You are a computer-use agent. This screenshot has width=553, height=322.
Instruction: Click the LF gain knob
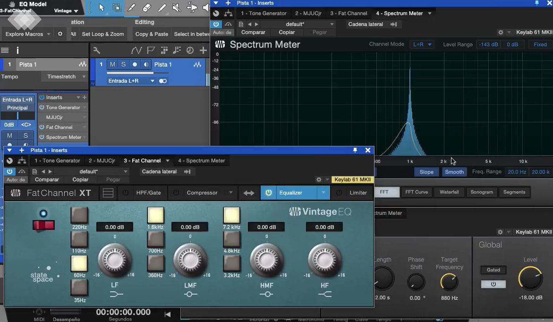pyautogui.click(x=115, y=260)
